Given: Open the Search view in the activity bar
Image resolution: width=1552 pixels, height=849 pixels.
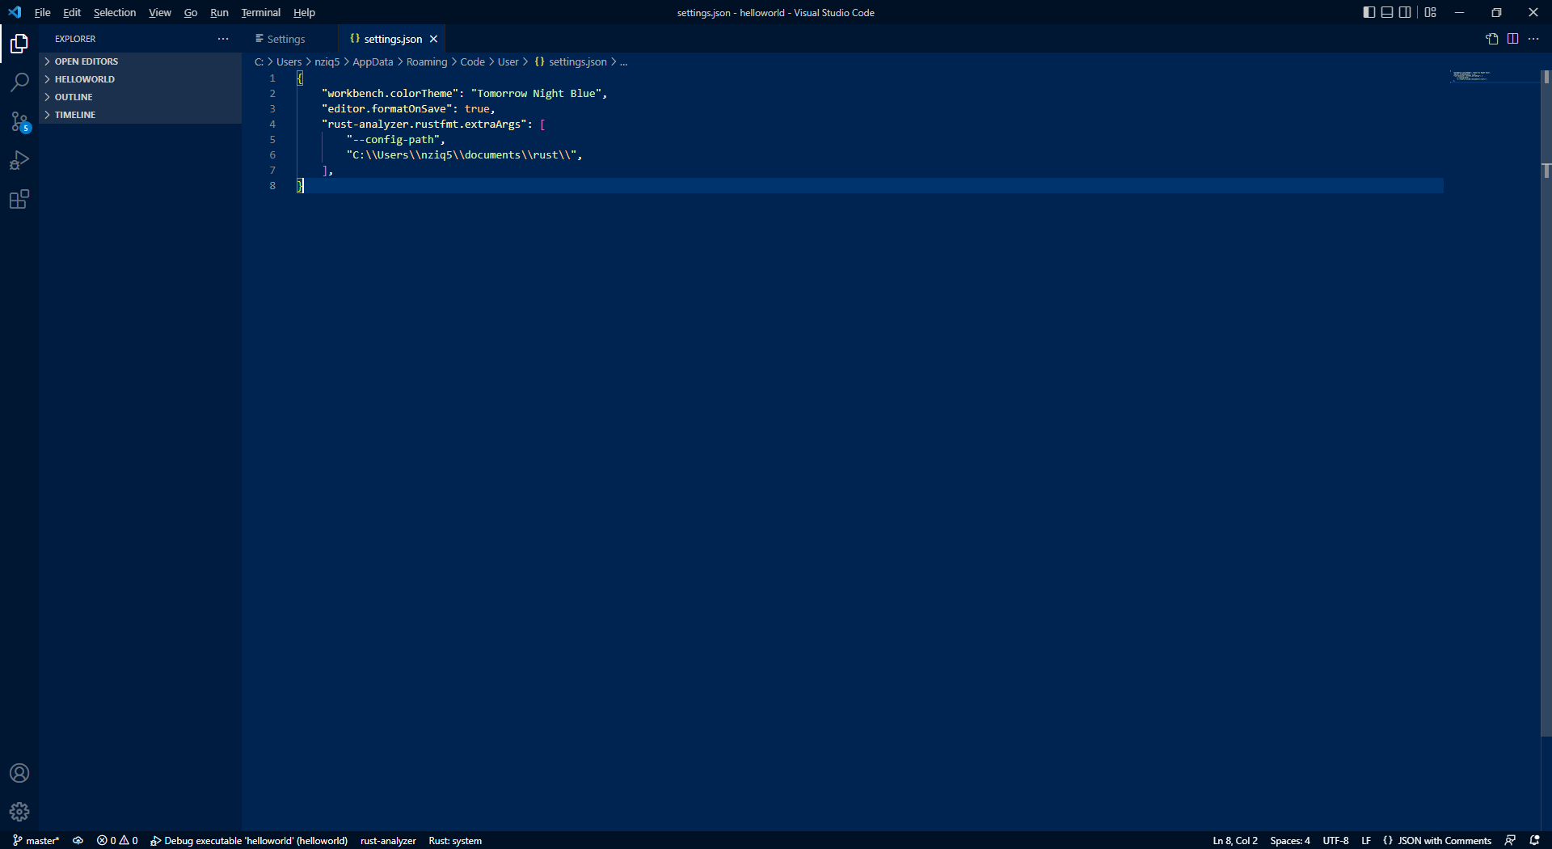Looking at the screenshot, I should pyautogui.click(x=19, y=82).
